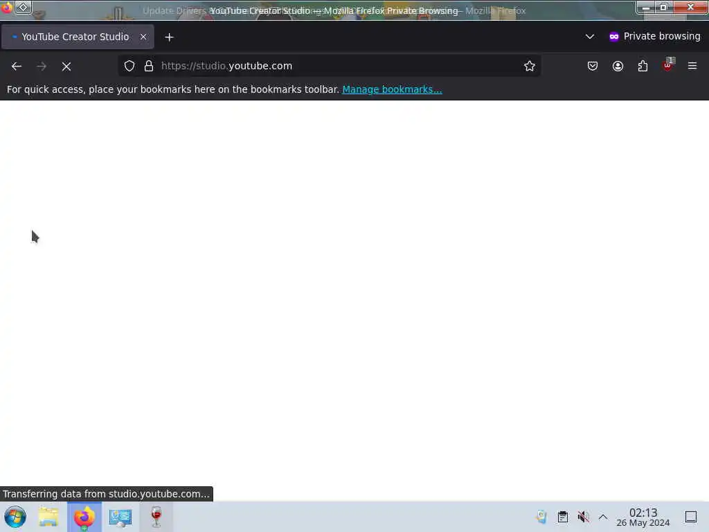Open the Manage bookmarks link

click(x=392, y=89)
